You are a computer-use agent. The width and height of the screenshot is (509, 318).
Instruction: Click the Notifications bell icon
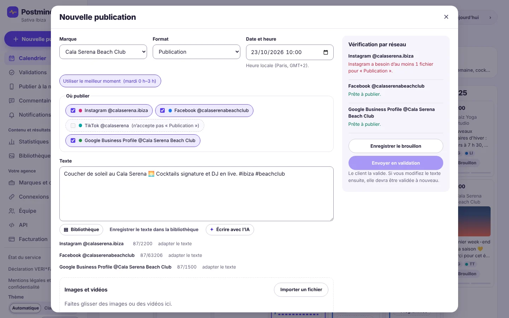pyautogui.click(x=12, y=115)
